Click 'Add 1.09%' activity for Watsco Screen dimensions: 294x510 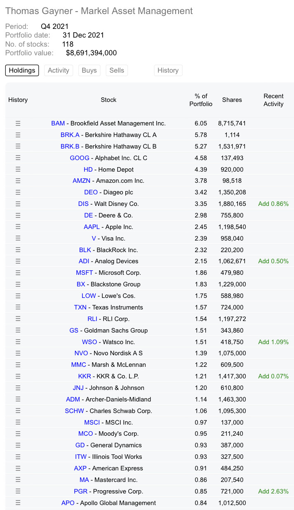tap(273, 342)
